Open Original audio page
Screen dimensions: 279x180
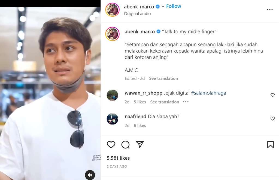point(137,14)
